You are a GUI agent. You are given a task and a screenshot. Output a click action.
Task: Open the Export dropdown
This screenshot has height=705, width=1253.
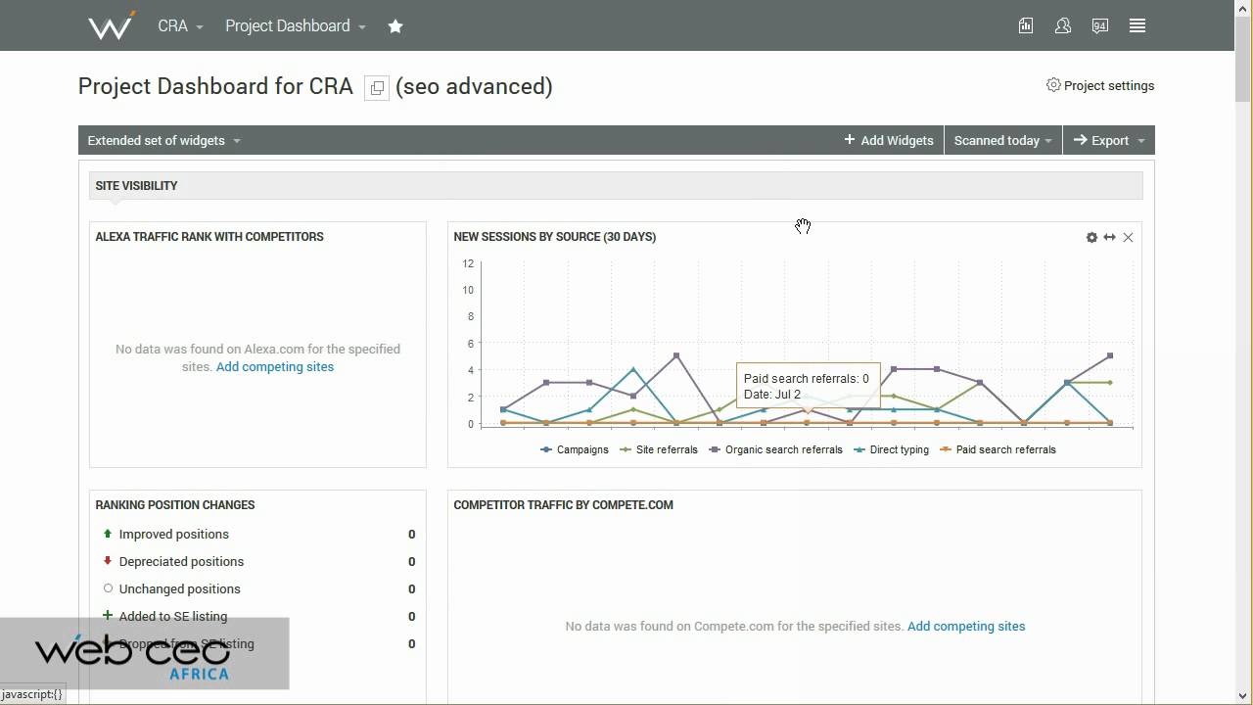coord(1109,140)
